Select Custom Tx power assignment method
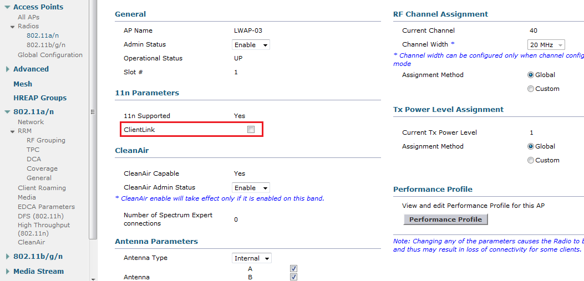 [531, 160]
